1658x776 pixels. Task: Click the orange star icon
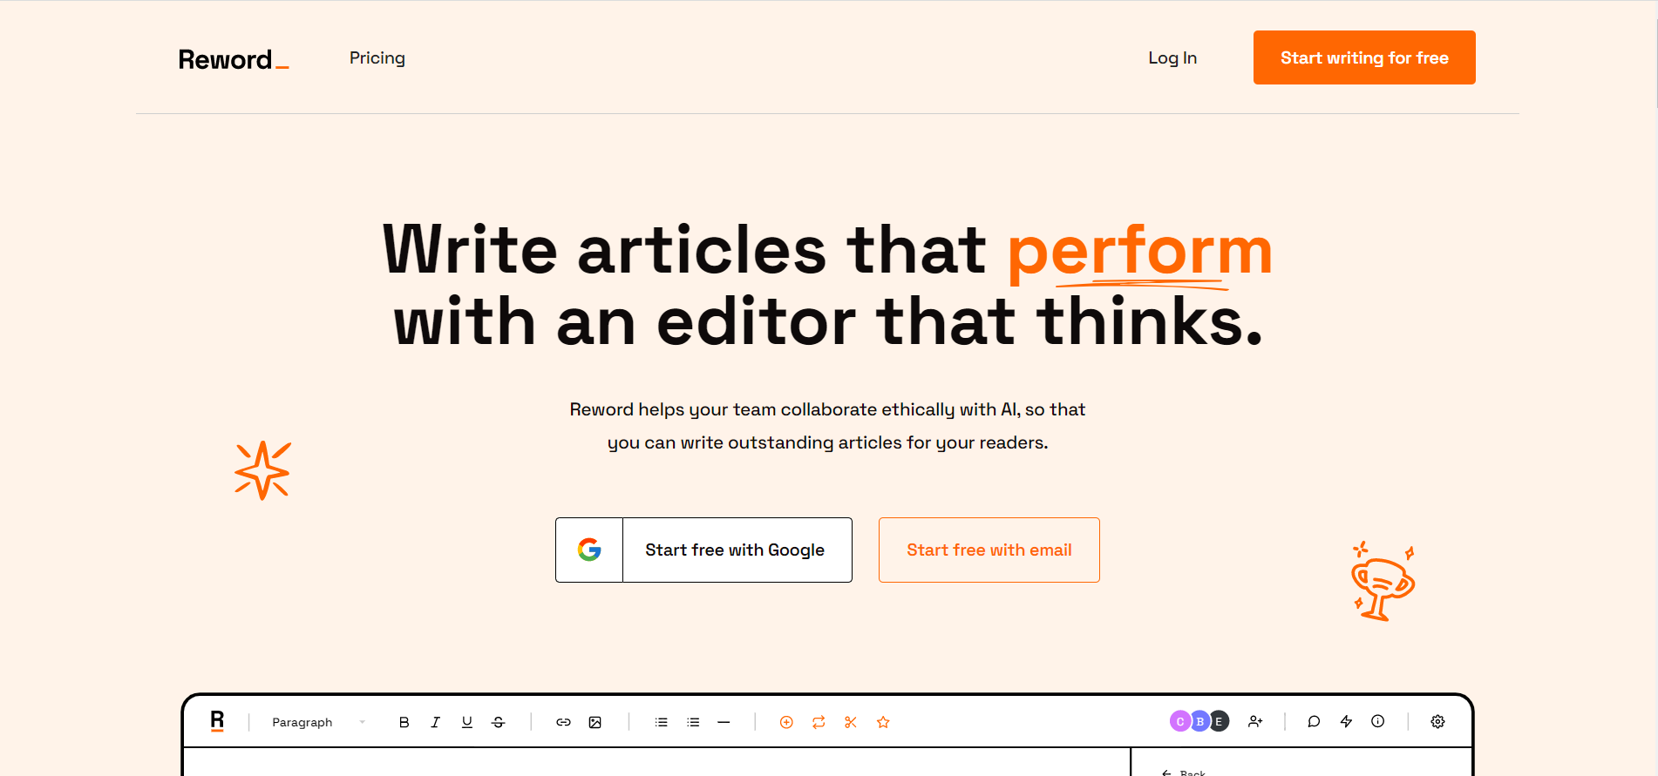pyautogui.click(x=883, y=722)
